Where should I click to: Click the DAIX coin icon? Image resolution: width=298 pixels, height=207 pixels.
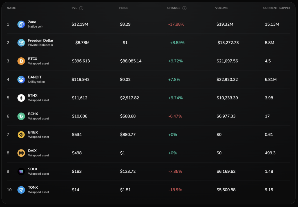[x=21, y=153]
